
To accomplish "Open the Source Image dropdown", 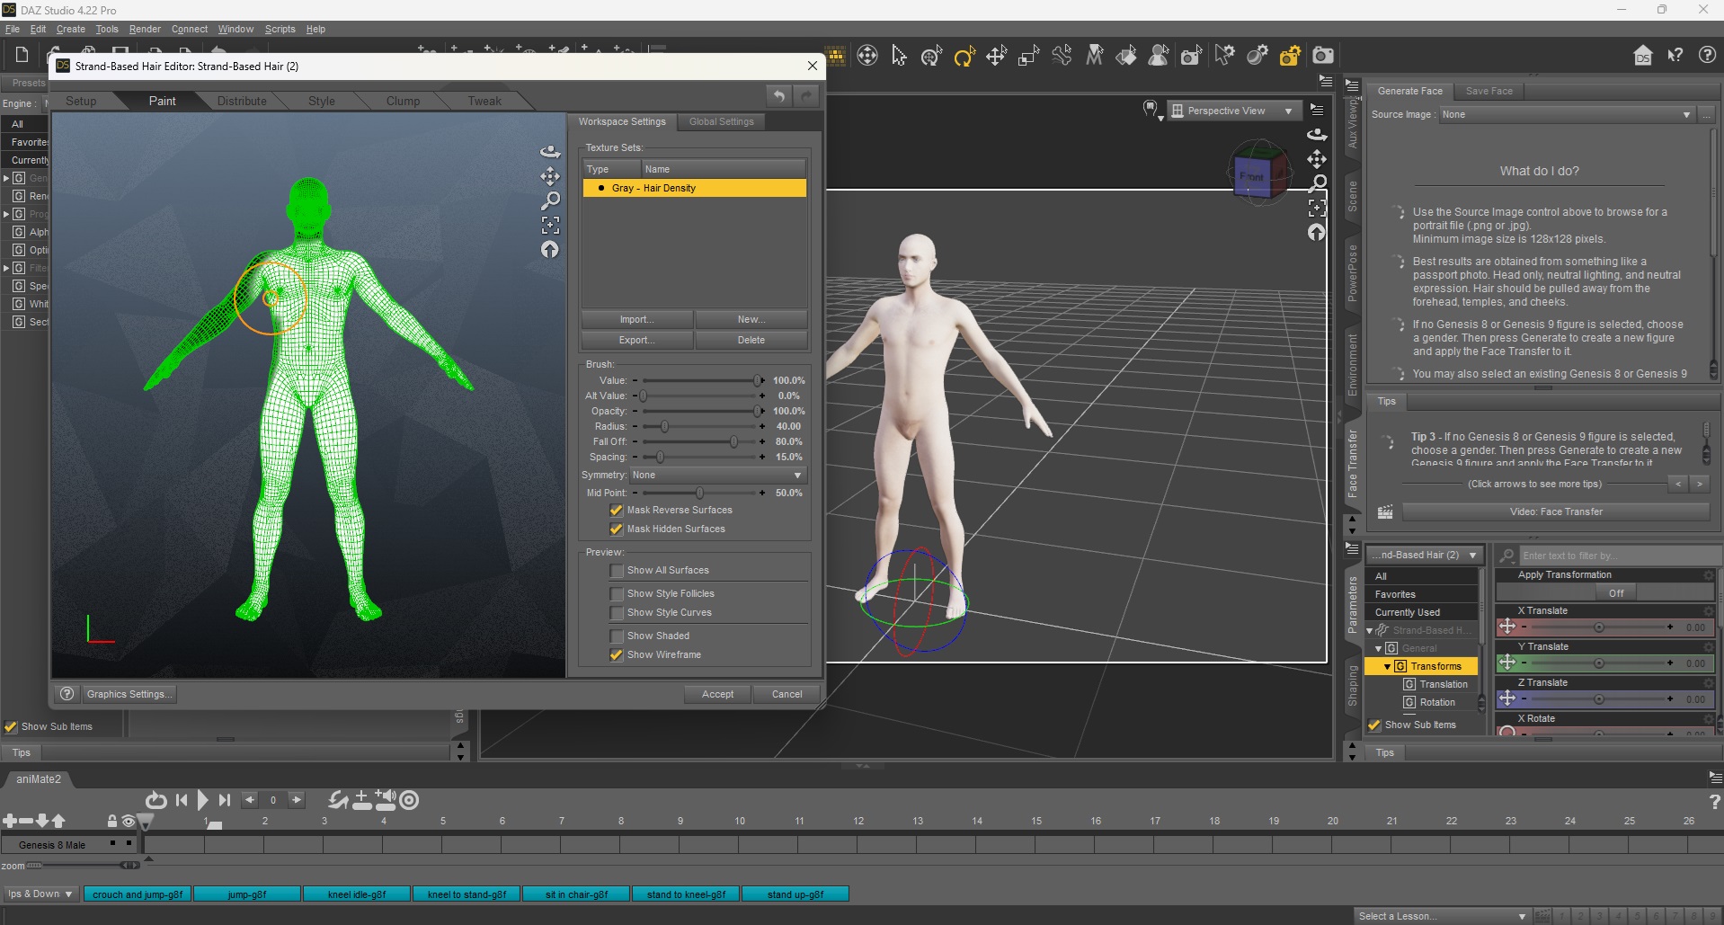I will (x=1567, y=114).
